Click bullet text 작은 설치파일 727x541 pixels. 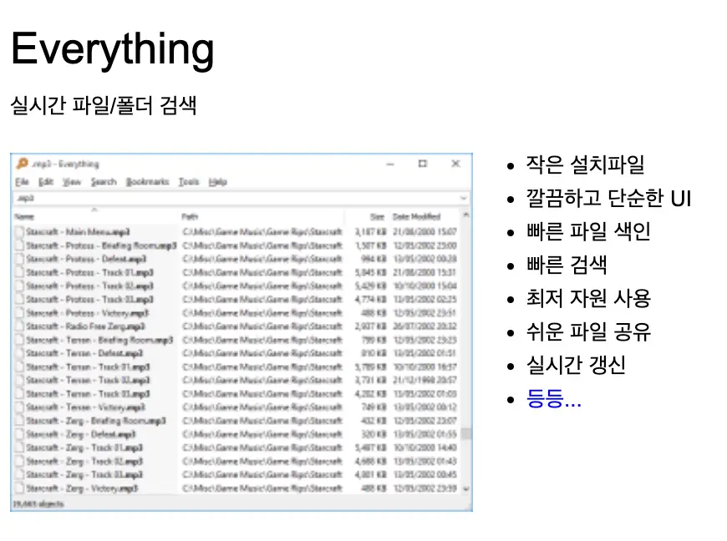[x=585, y=164]
